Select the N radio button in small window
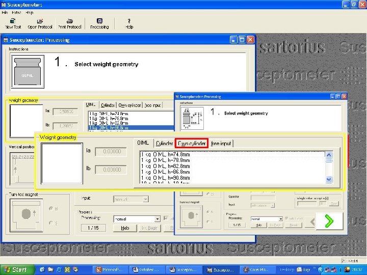This screenshot has width=367, height=275. pyautogui.click(x=208, y=212)
